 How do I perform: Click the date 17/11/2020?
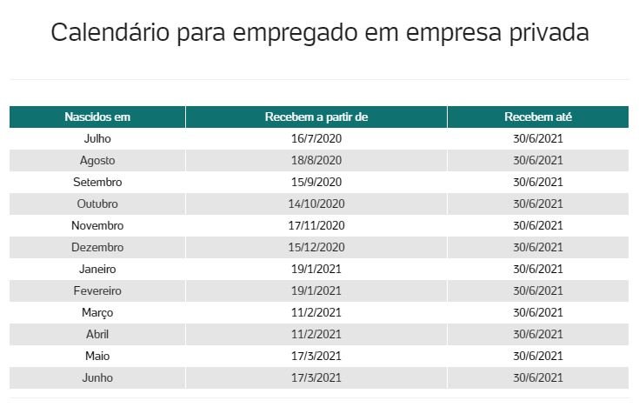[x=316, y=225]
